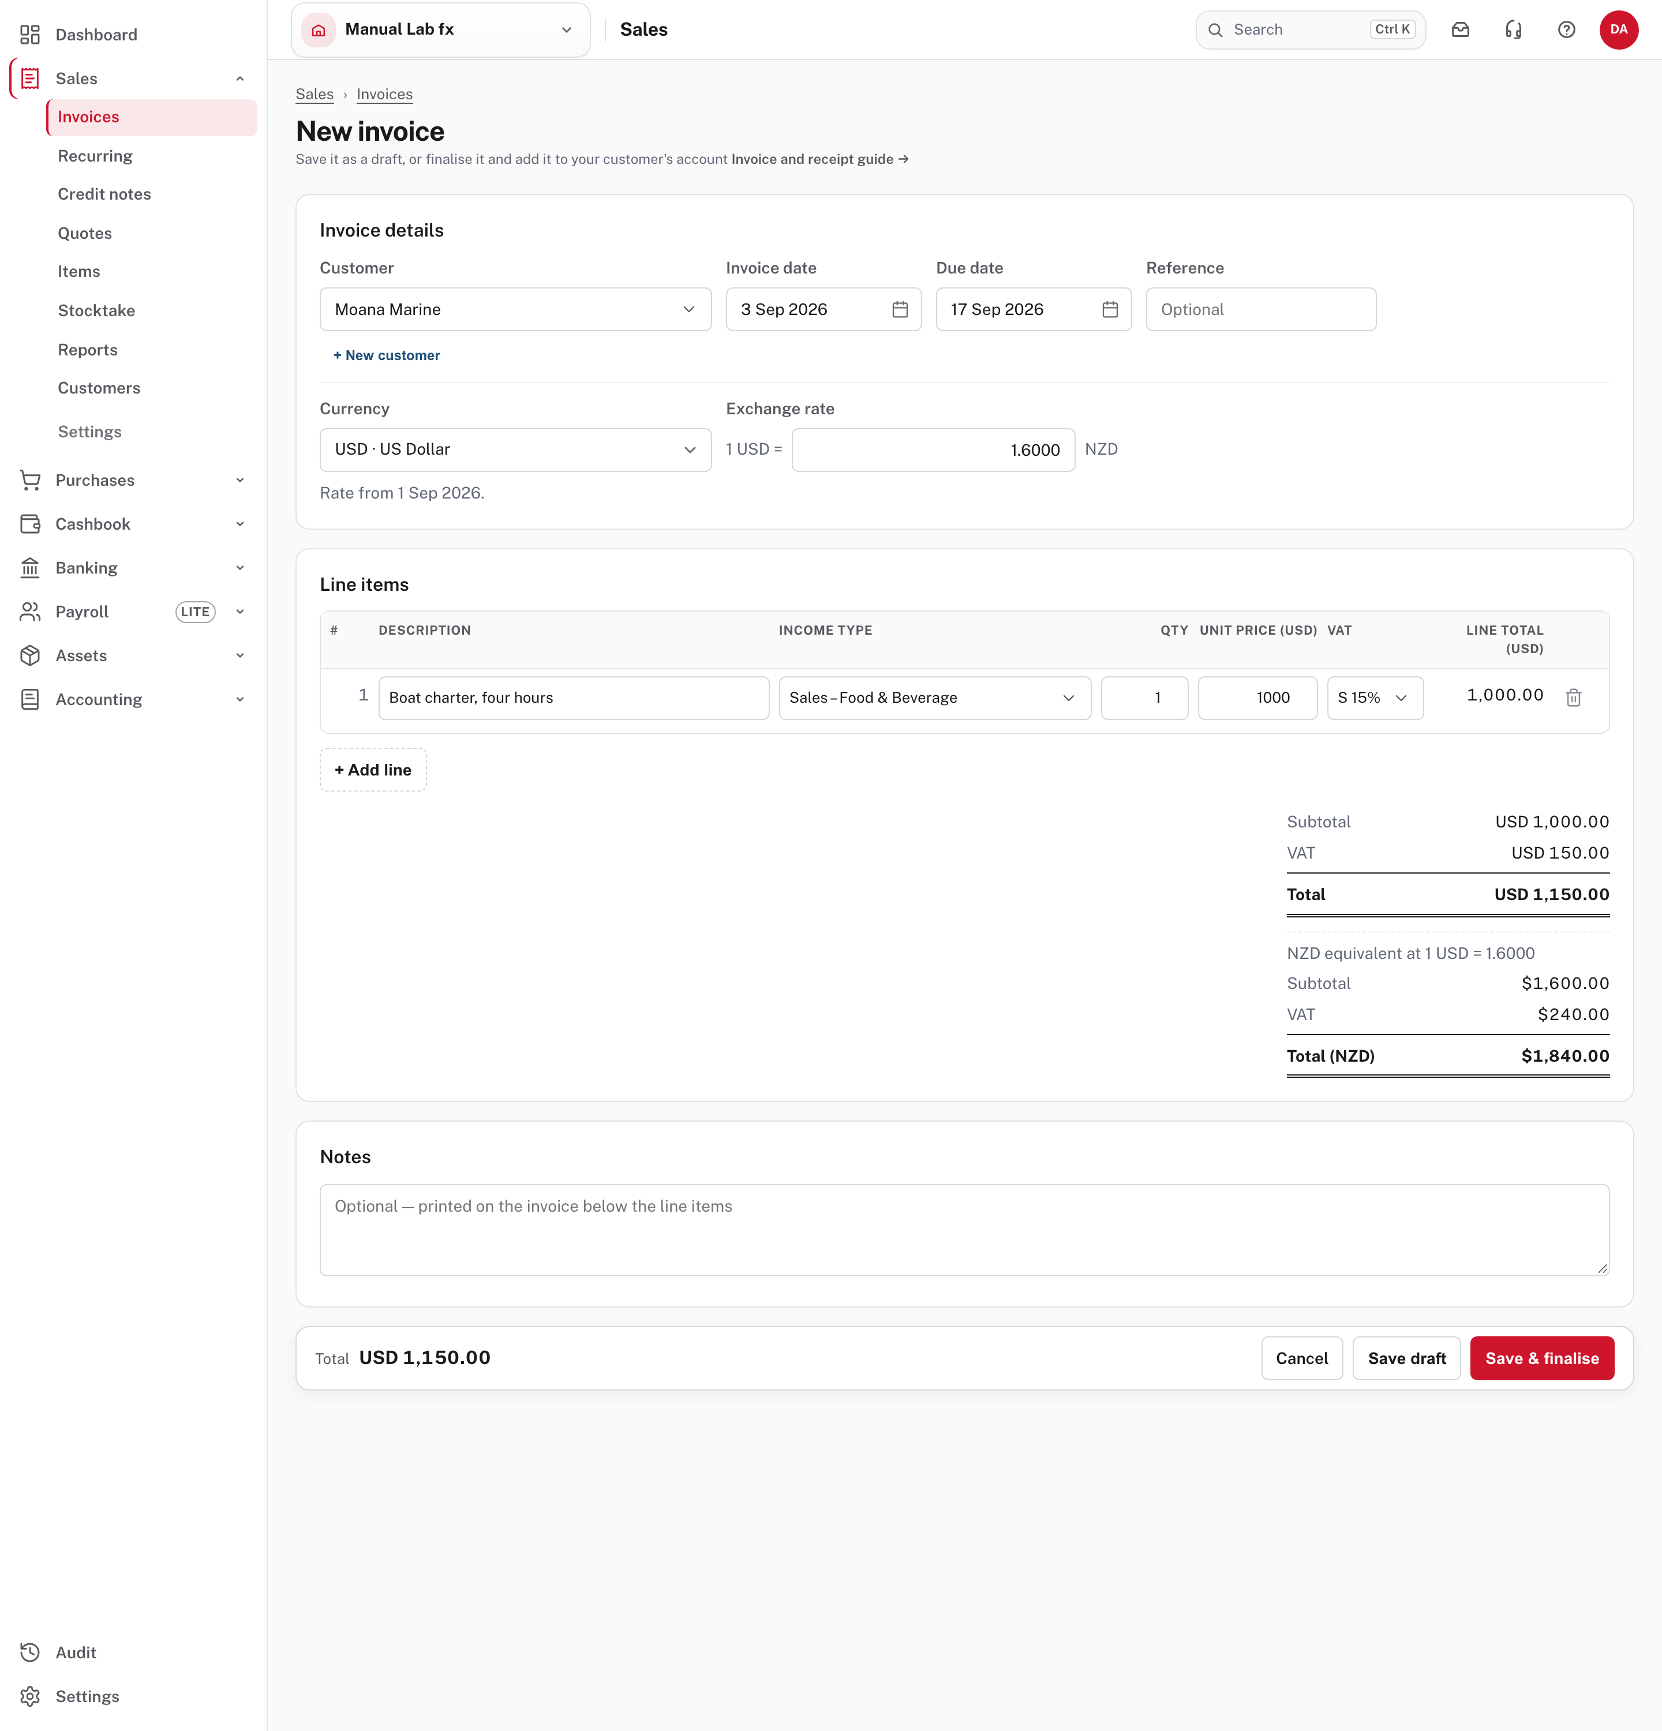
Task: Open Stocktake in the sidebar
Action: tap(96, 311)
